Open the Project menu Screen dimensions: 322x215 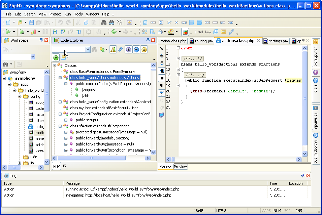click(x=55, y=14)
